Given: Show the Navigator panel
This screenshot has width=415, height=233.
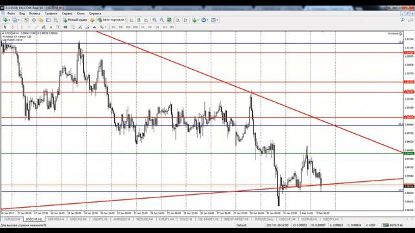Looking at the screenshot, I should (x=41, y=20).
